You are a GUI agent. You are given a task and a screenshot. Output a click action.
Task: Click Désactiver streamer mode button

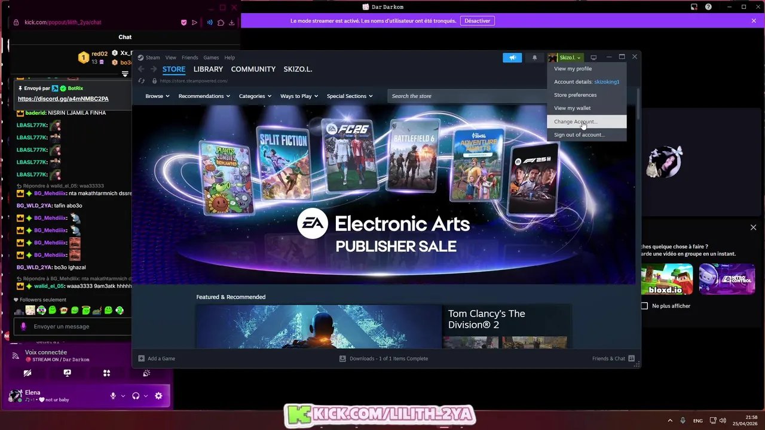[x=478, y=21]
